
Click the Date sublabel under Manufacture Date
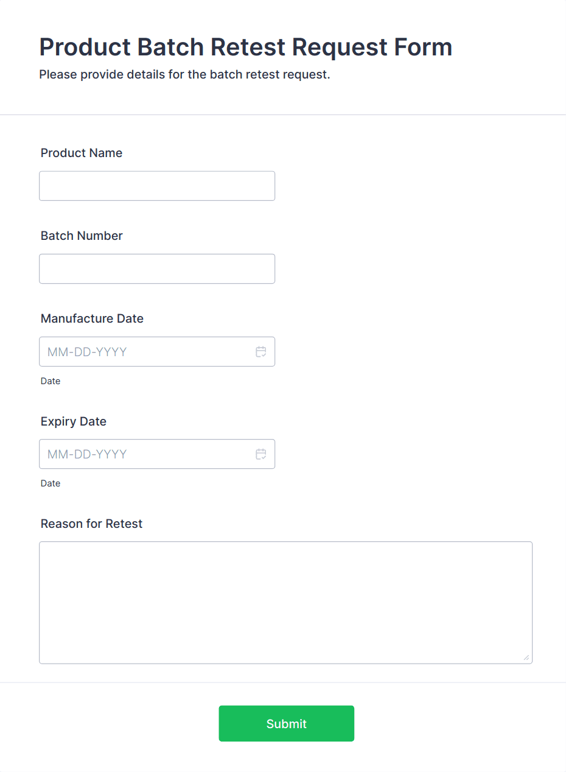pyautogui.click(x=51, y=381)
